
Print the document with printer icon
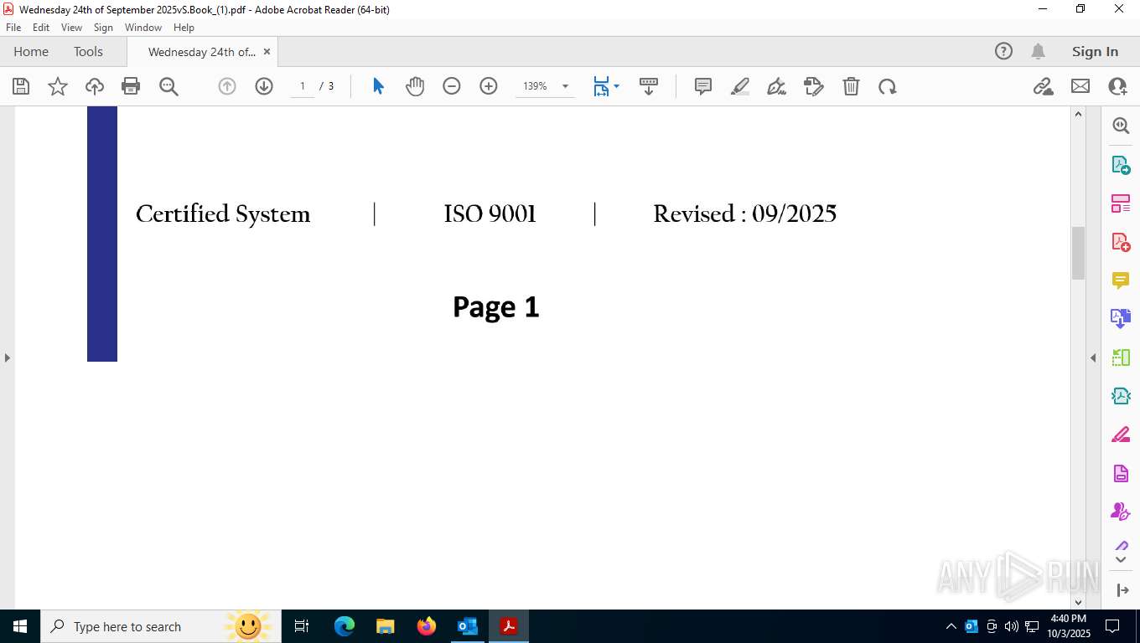click(x=131, y=86)
